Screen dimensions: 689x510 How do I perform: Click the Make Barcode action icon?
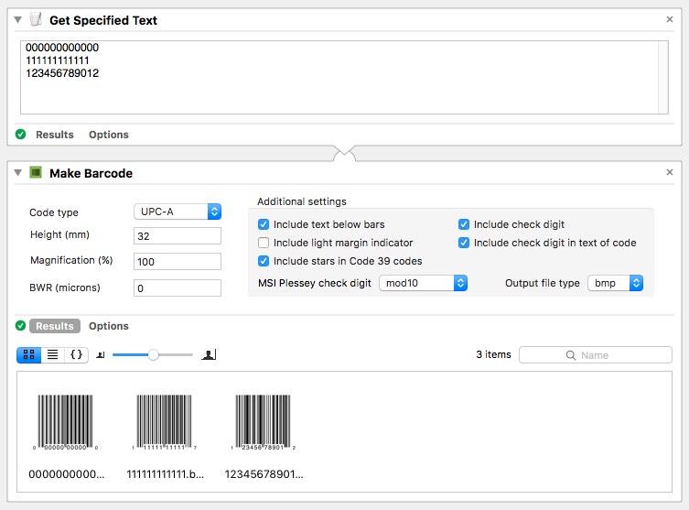click(x=36, y=173)
